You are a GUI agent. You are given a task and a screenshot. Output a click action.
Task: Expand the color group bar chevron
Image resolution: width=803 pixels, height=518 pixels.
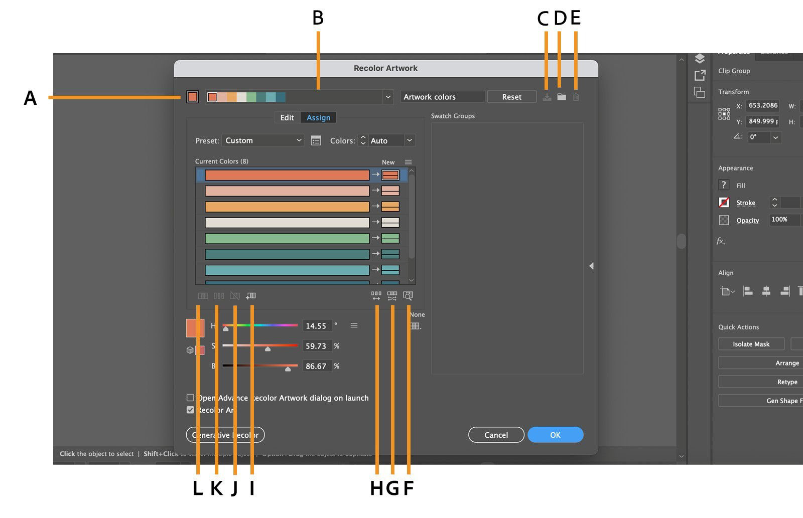[387, 97]
